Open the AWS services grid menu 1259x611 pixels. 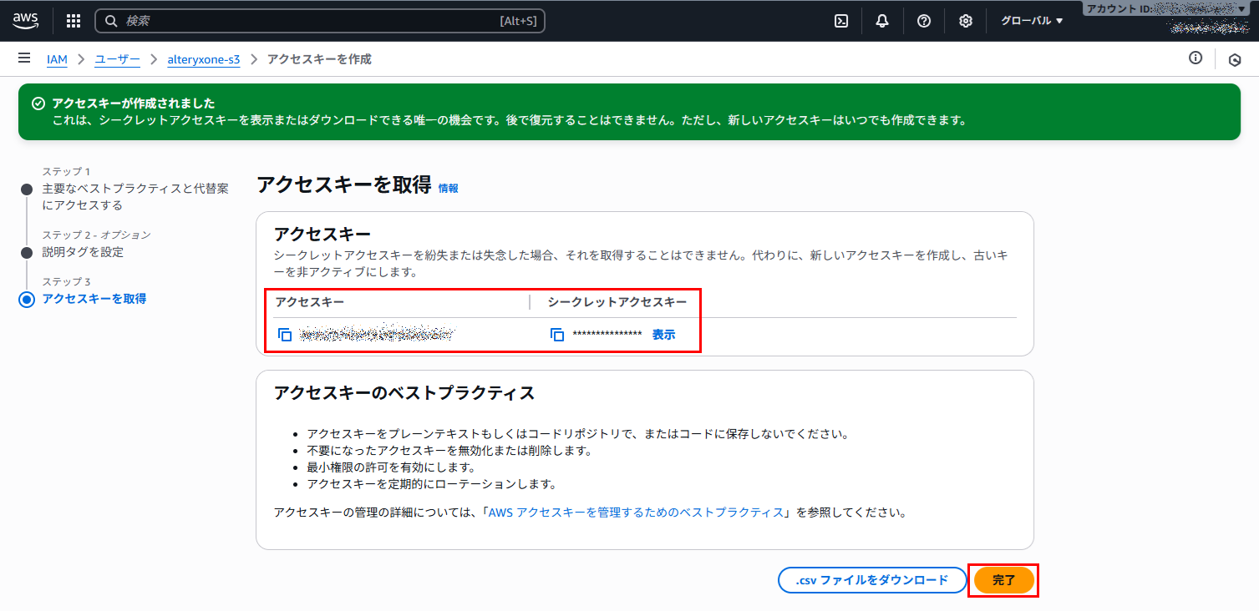(x=74, y=21)
